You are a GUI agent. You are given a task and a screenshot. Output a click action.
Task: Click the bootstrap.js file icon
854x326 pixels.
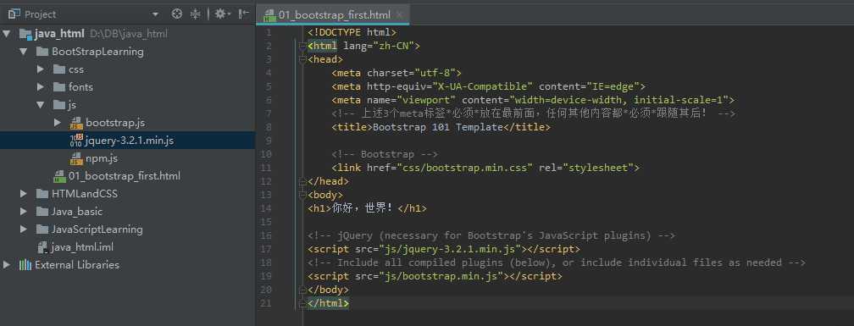76,123
